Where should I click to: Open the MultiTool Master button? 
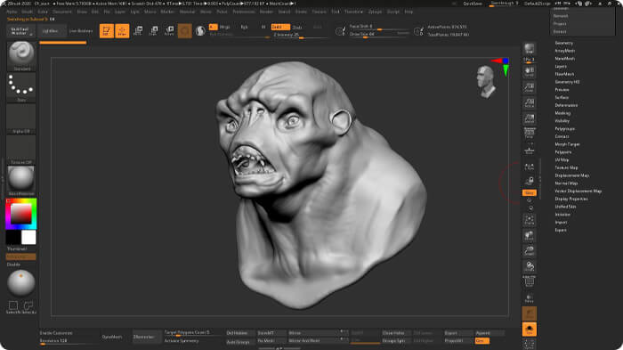point(20,31)
